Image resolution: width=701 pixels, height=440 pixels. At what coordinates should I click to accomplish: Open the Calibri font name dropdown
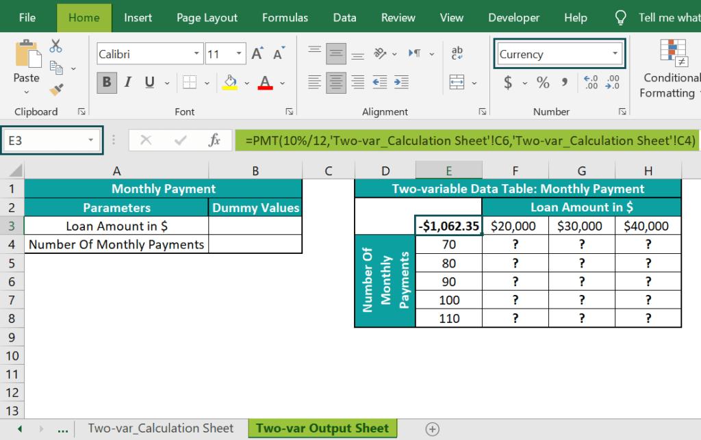pos(195,53)
